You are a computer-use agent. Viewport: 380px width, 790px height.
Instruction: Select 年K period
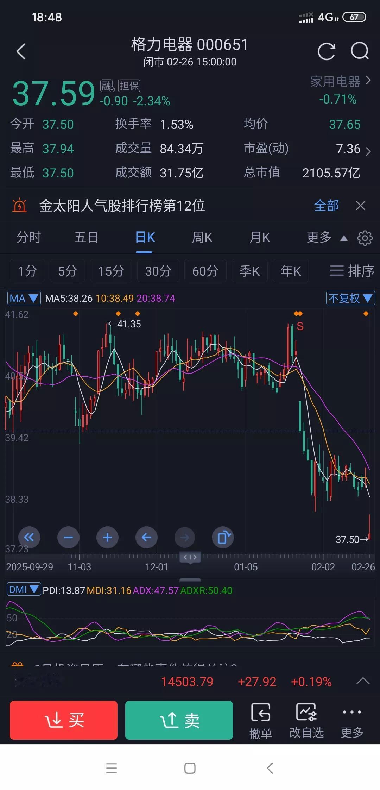[x=291, y=271]
